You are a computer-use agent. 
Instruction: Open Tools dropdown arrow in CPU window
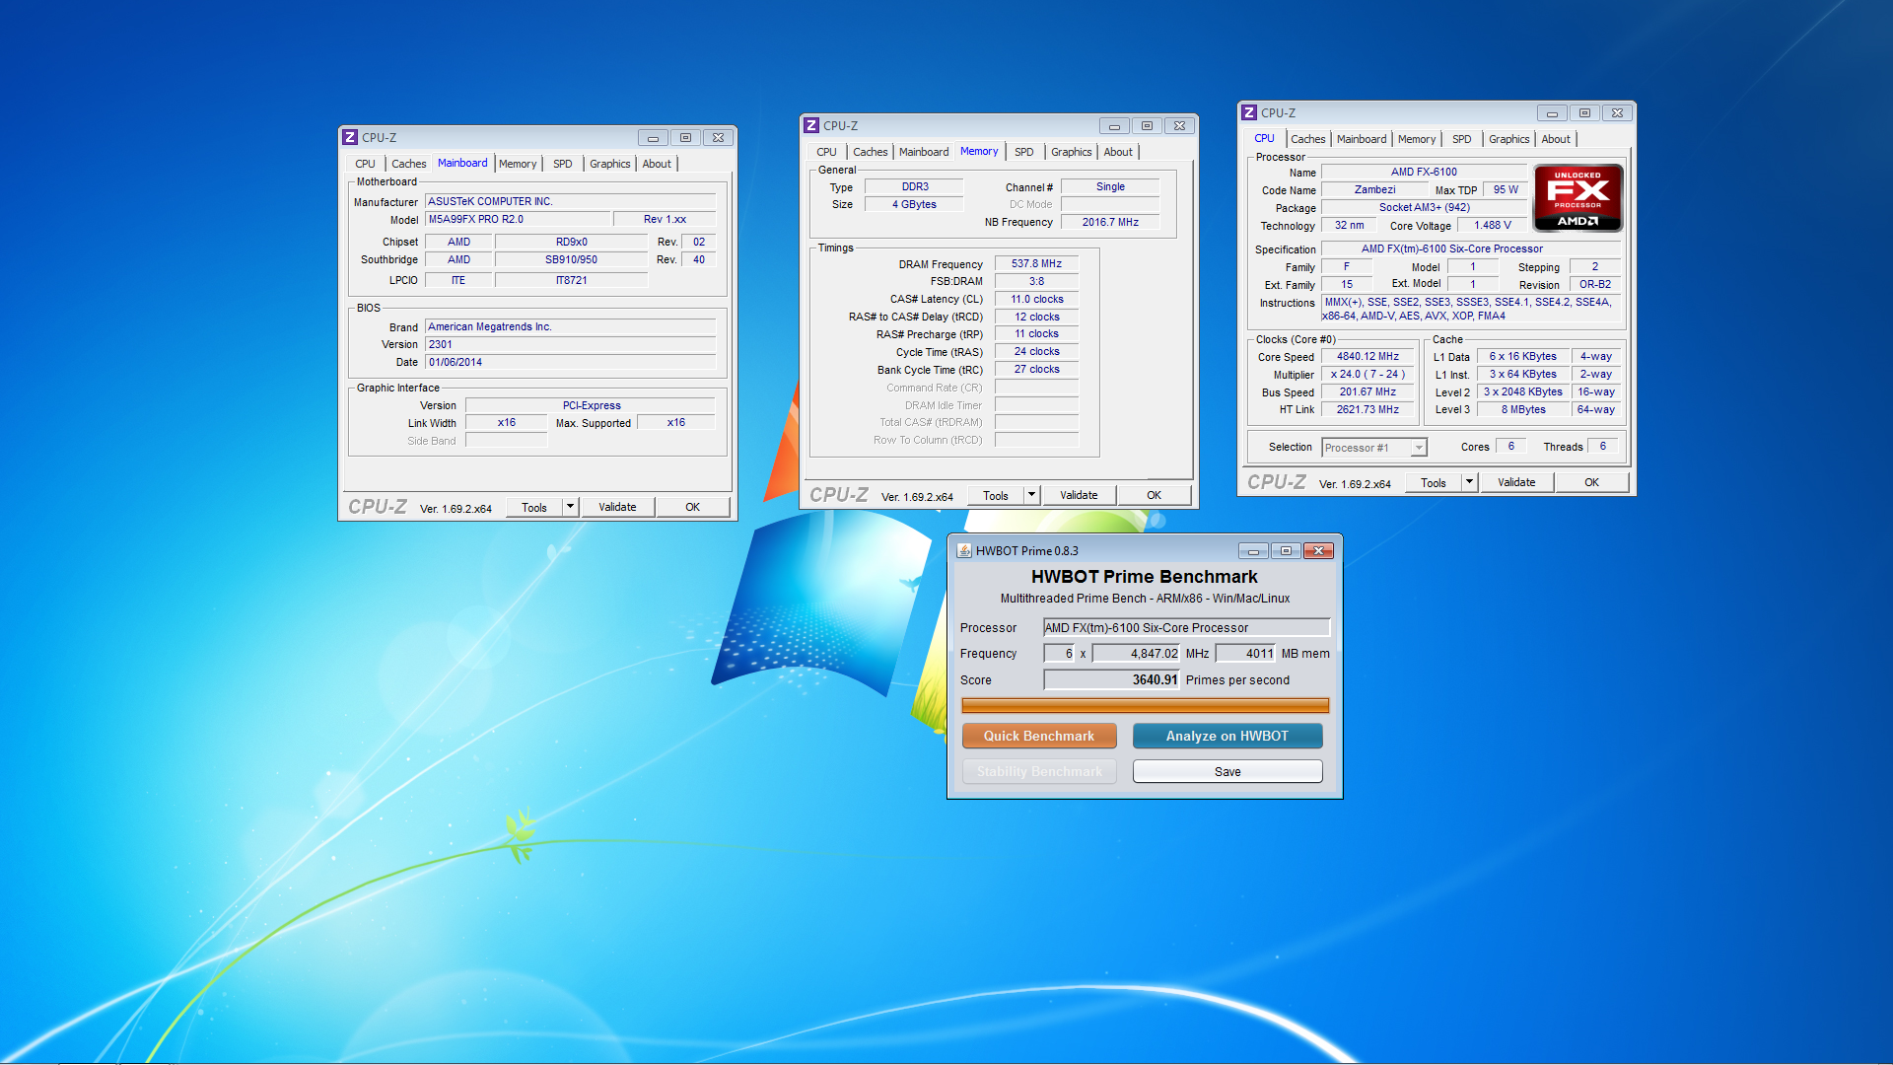pos(1469,482)
